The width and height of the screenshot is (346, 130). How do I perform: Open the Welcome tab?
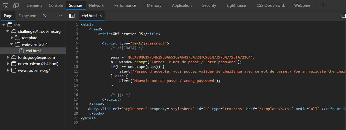[302, 5]
